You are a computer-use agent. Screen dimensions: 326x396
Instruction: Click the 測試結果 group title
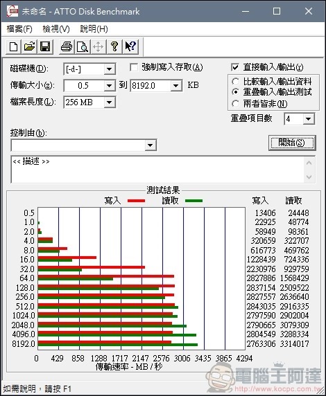tap(163, 190)
